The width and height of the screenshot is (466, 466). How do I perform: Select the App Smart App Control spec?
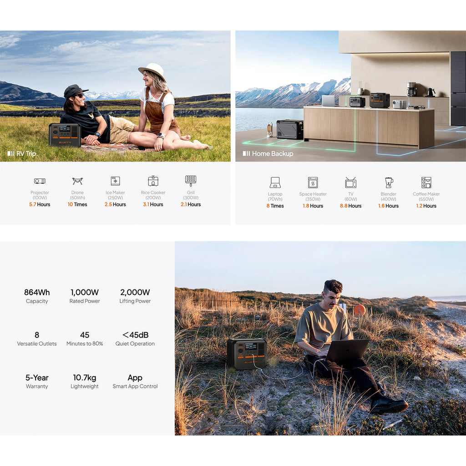(135, 381)
